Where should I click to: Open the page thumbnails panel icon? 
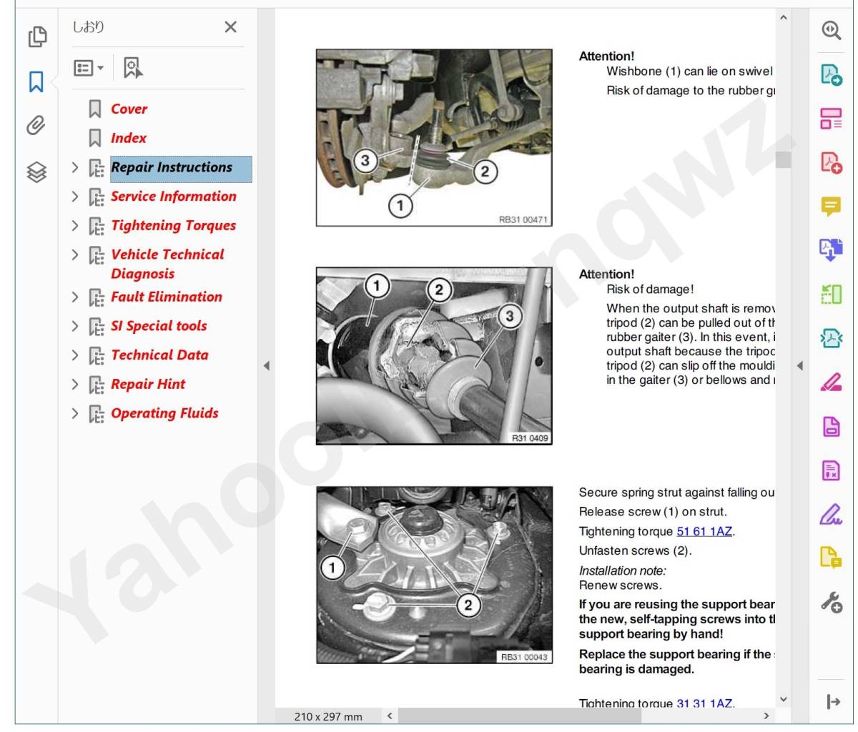pyautogui.click(x=36, y=37)
